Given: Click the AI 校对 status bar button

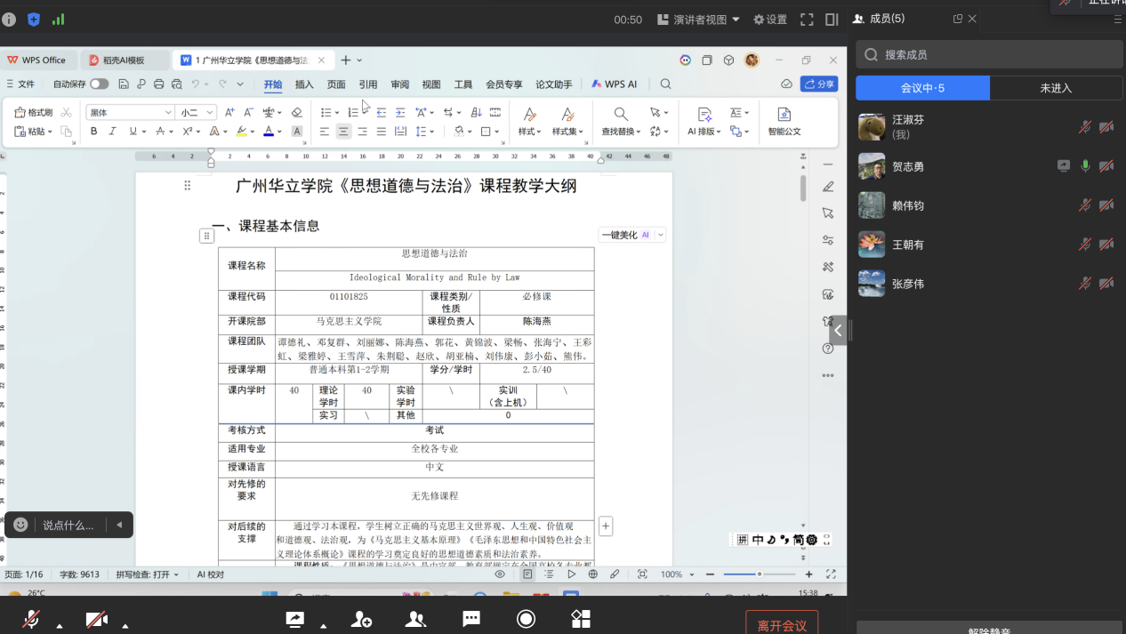Looking at the screenshot, I should tap(211, 574).
